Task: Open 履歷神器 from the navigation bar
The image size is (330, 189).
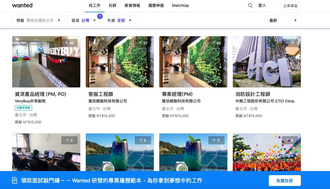Action: click(156, 5)
